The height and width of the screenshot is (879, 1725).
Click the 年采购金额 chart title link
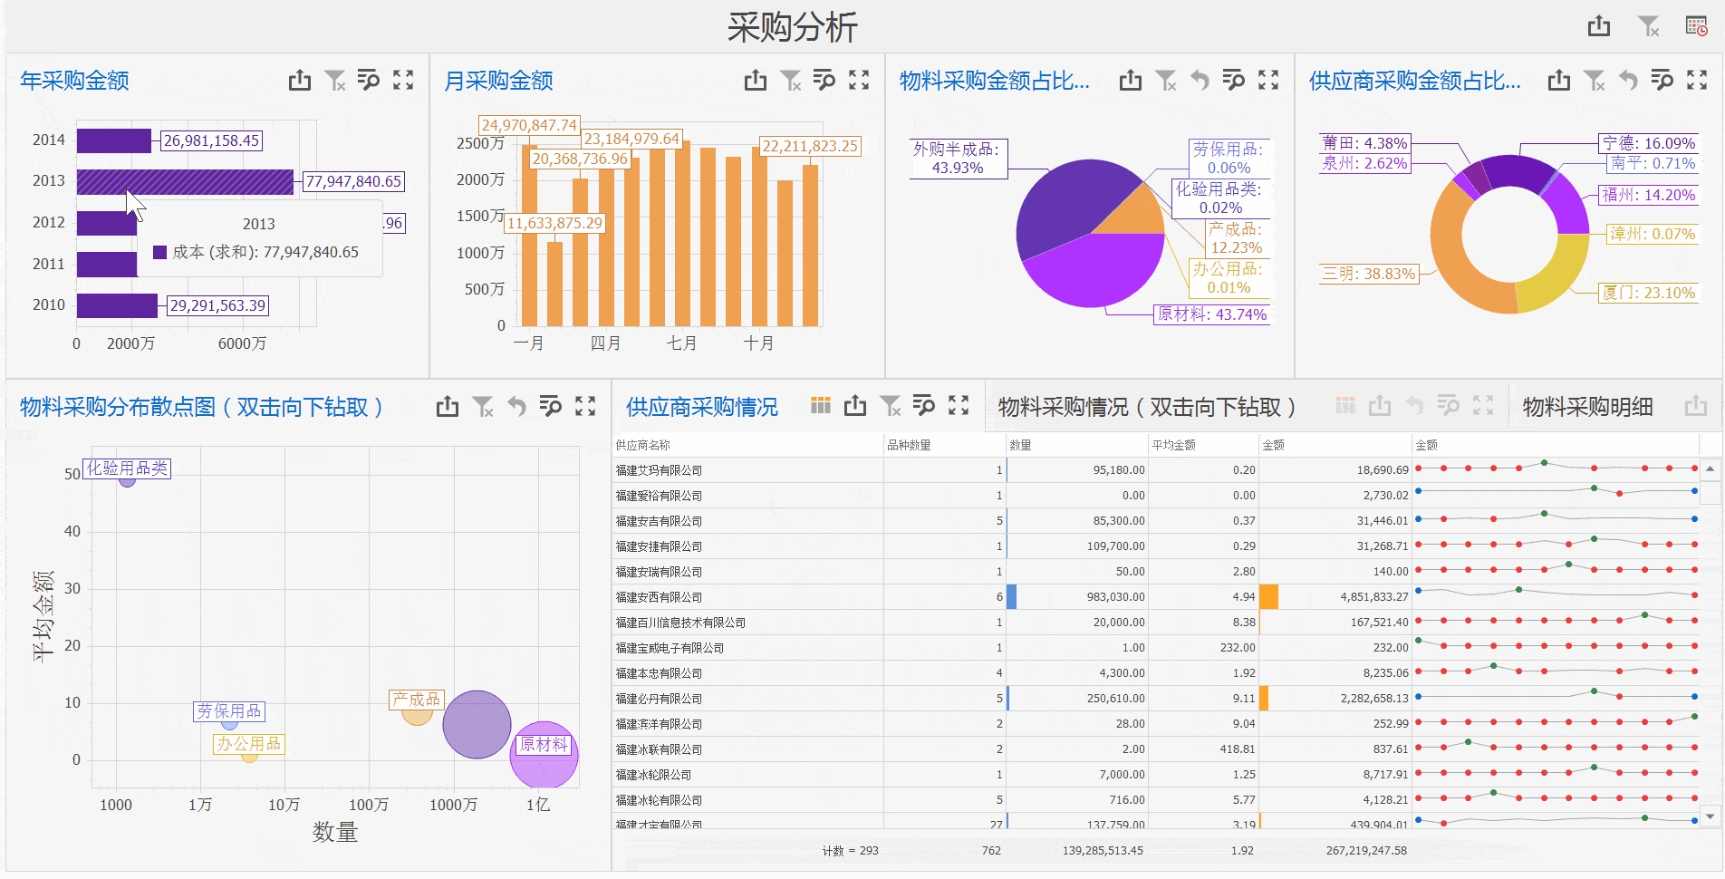(72, 80)
